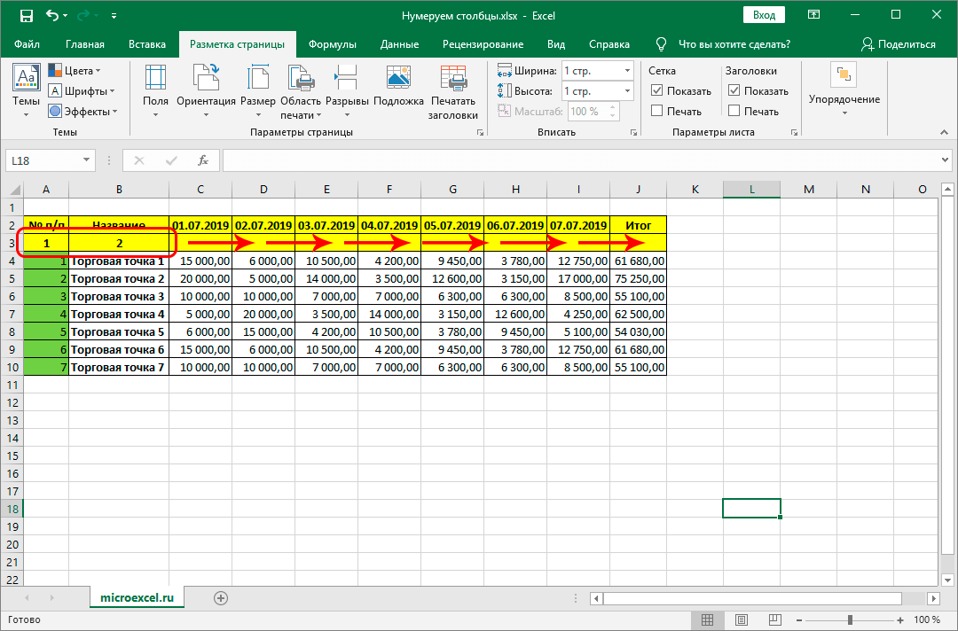The image size is (958, 631).
Task: Enable Печать checkbox under Заголовки
Action: click(734, 111)
